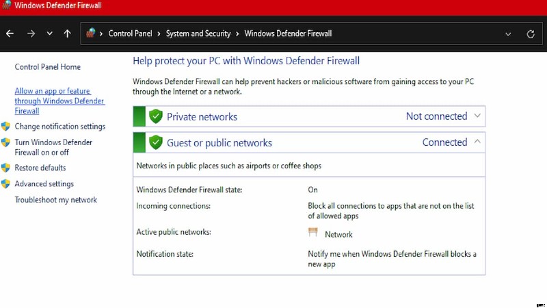The height and width of the screenshot is (308, 547).
Task: Open Control Panel Home
Action: [x=47, y=66]
